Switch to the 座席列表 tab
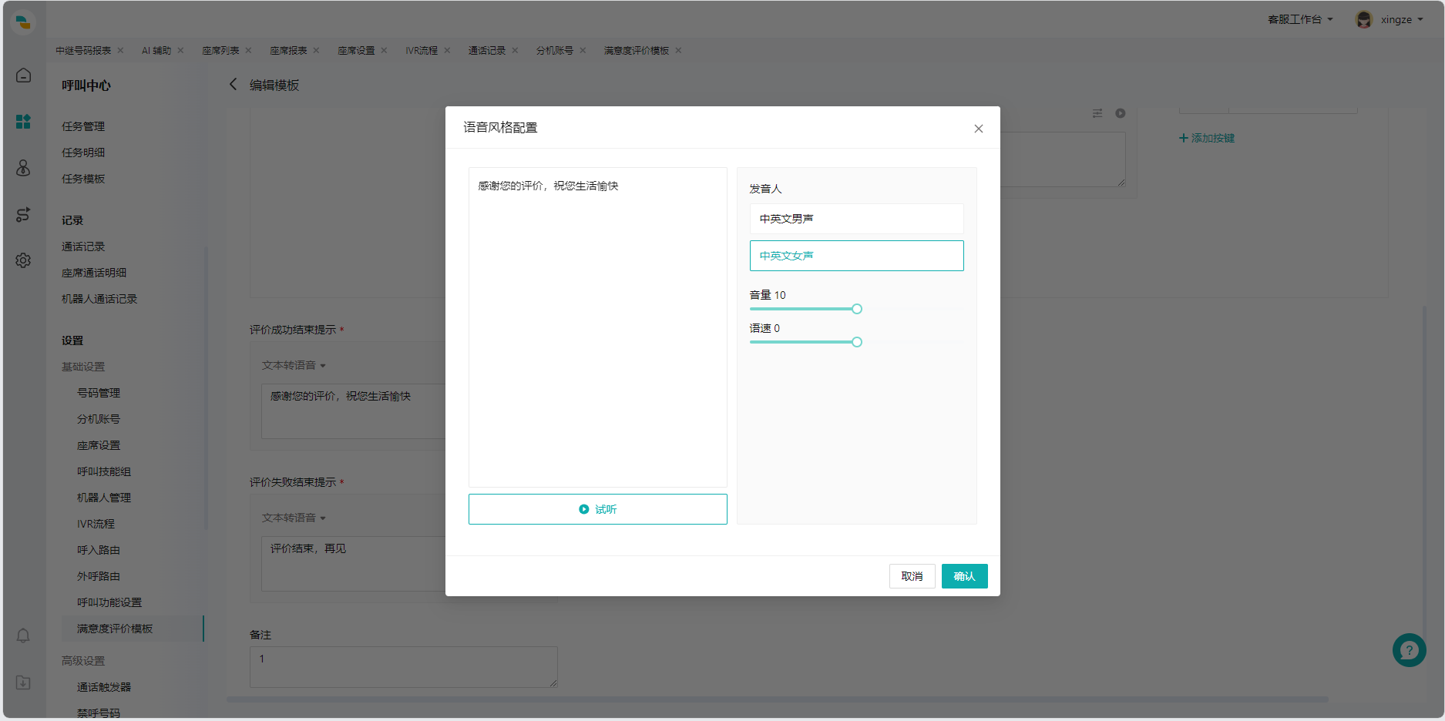The width and height of the screenshot is (1445, 721). coord(220,51)
